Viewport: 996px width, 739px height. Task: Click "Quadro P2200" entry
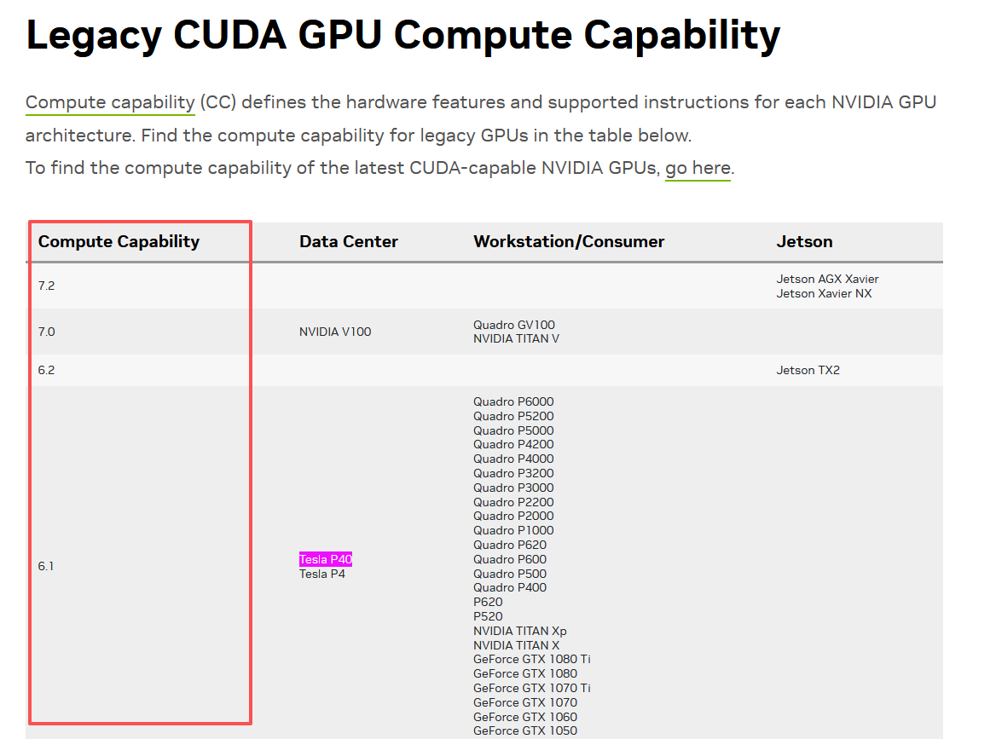coord(513,502)
